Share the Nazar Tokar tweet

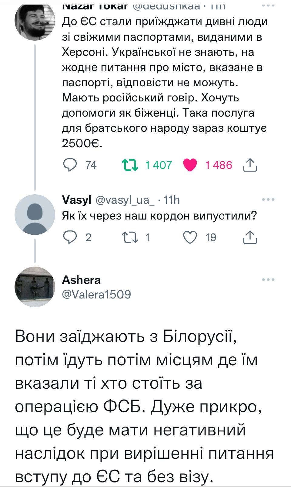(x=250, y=165)
